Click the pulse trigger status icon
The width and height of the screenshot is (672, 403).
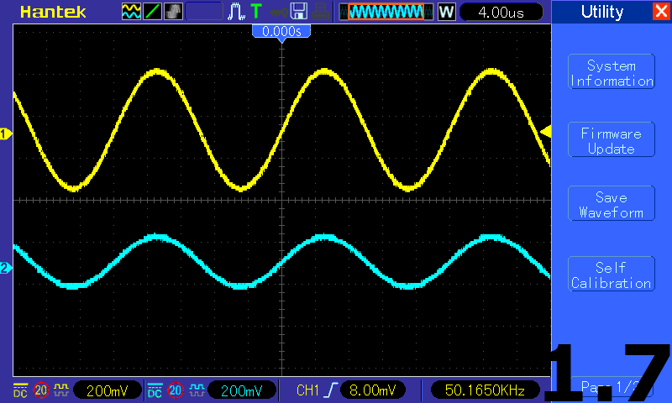[x=237, y=12]
